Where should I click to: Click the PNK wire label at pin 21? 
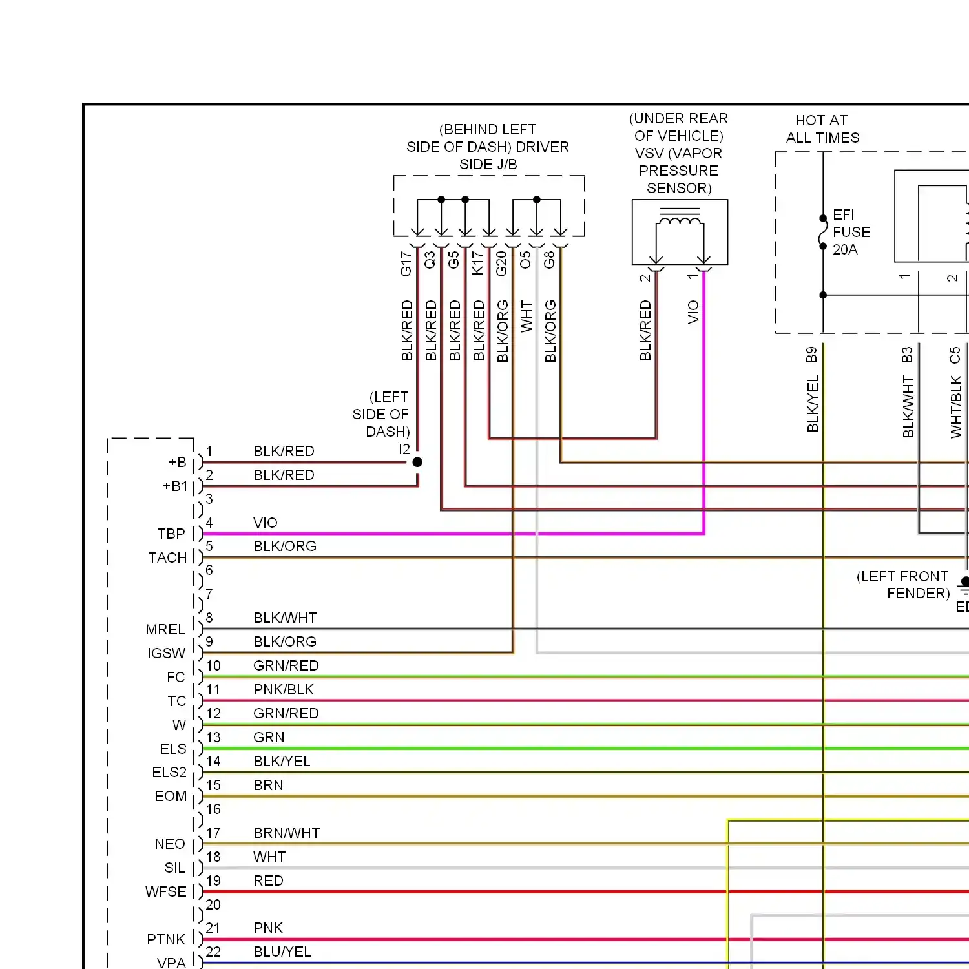268,928
